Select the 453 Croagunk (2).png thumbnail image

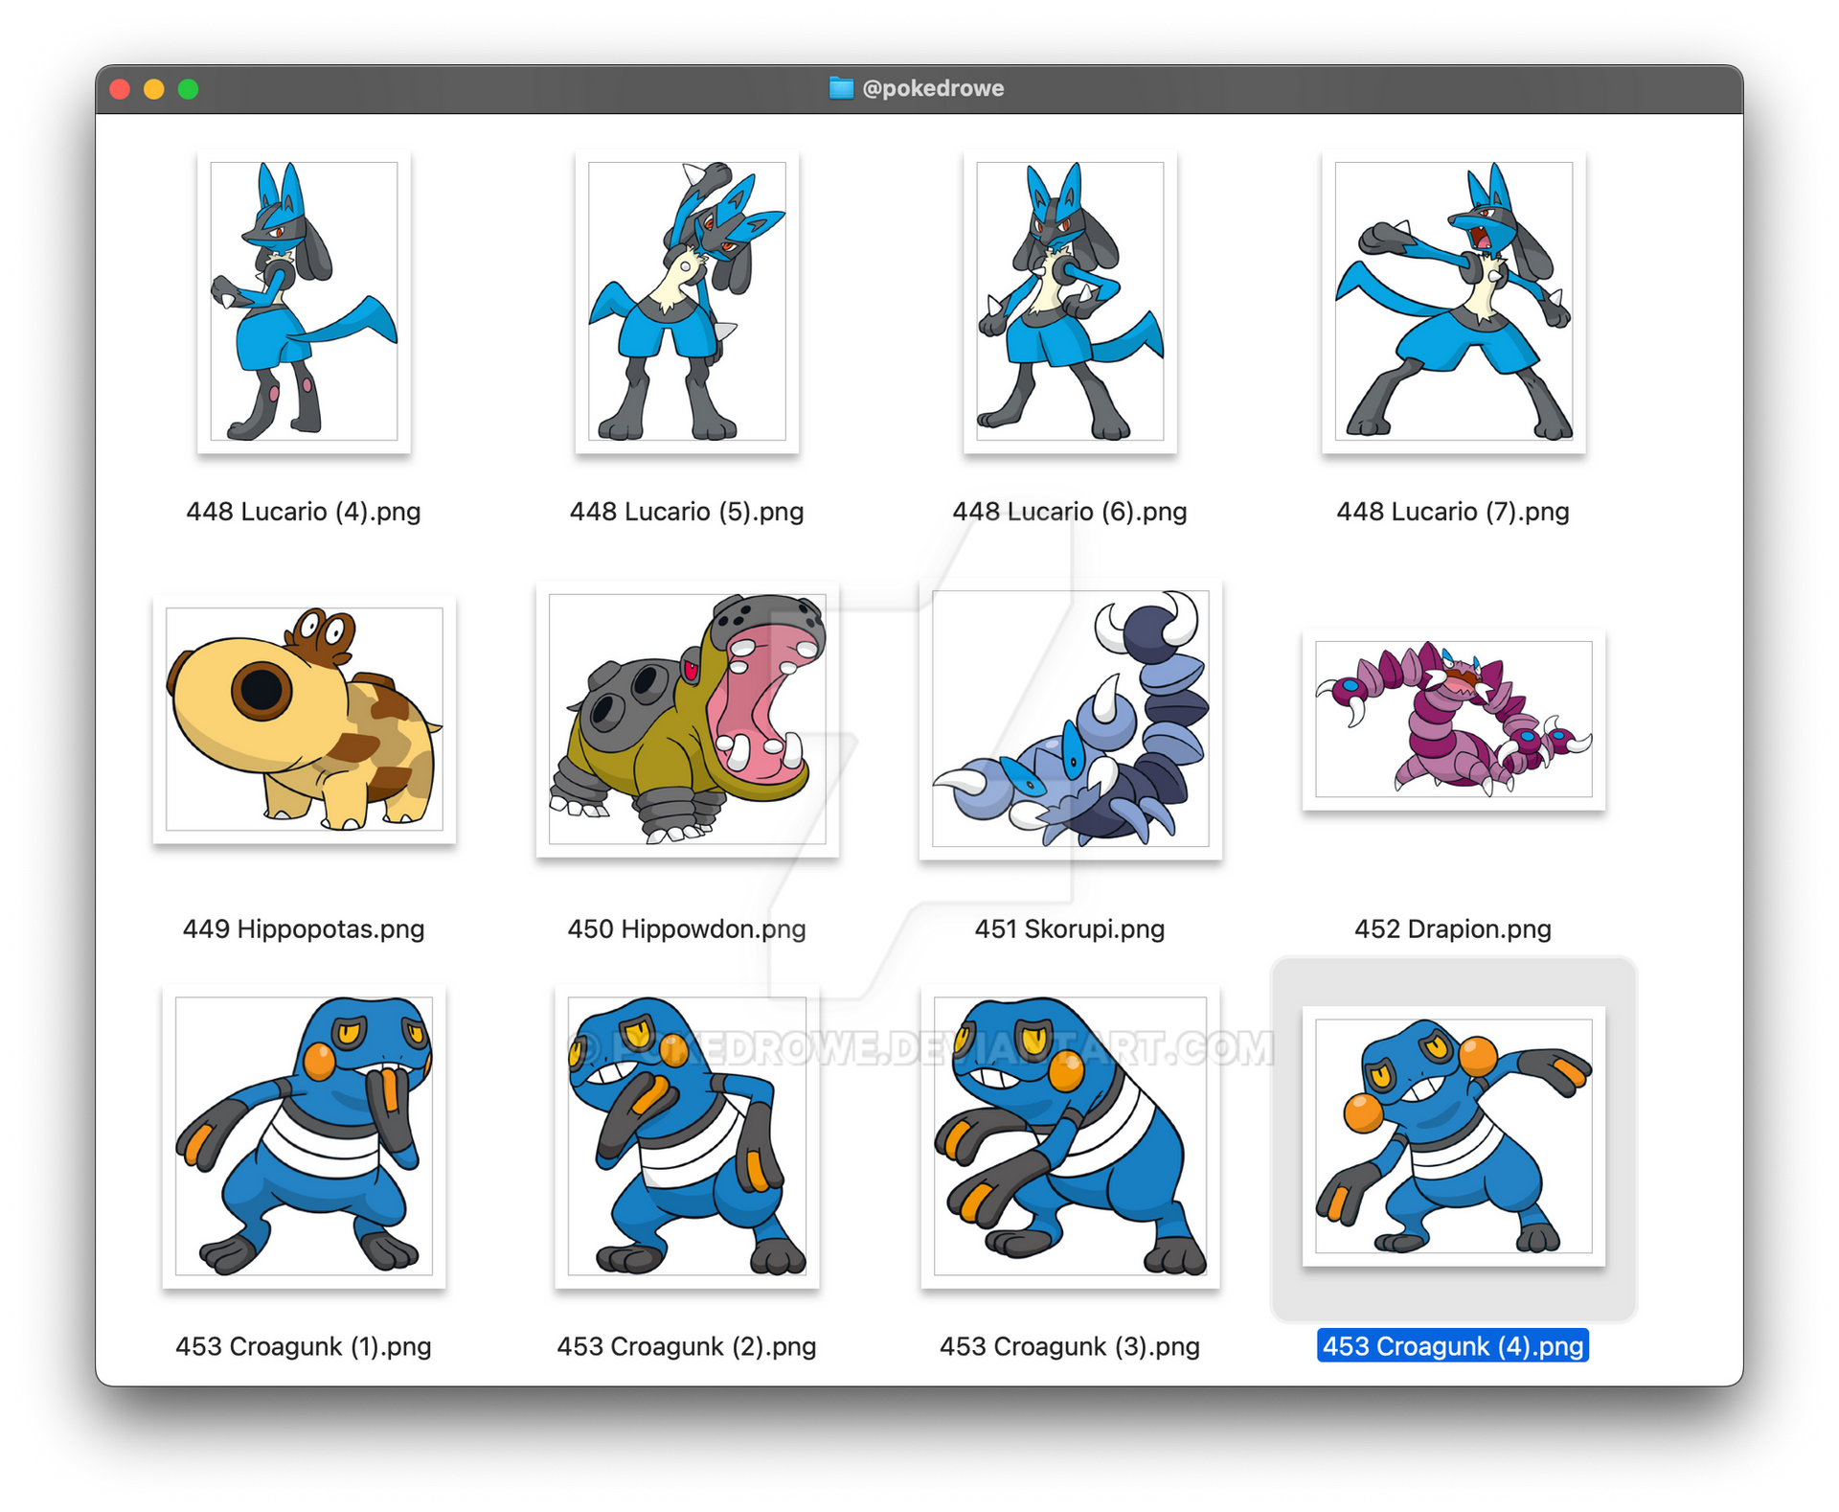pos(687,1136)
